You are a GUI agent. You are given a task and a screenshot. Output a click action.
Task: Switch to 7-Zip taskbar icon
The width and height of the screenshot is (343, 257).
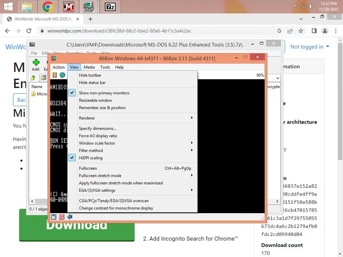click(x=110, y=7)
